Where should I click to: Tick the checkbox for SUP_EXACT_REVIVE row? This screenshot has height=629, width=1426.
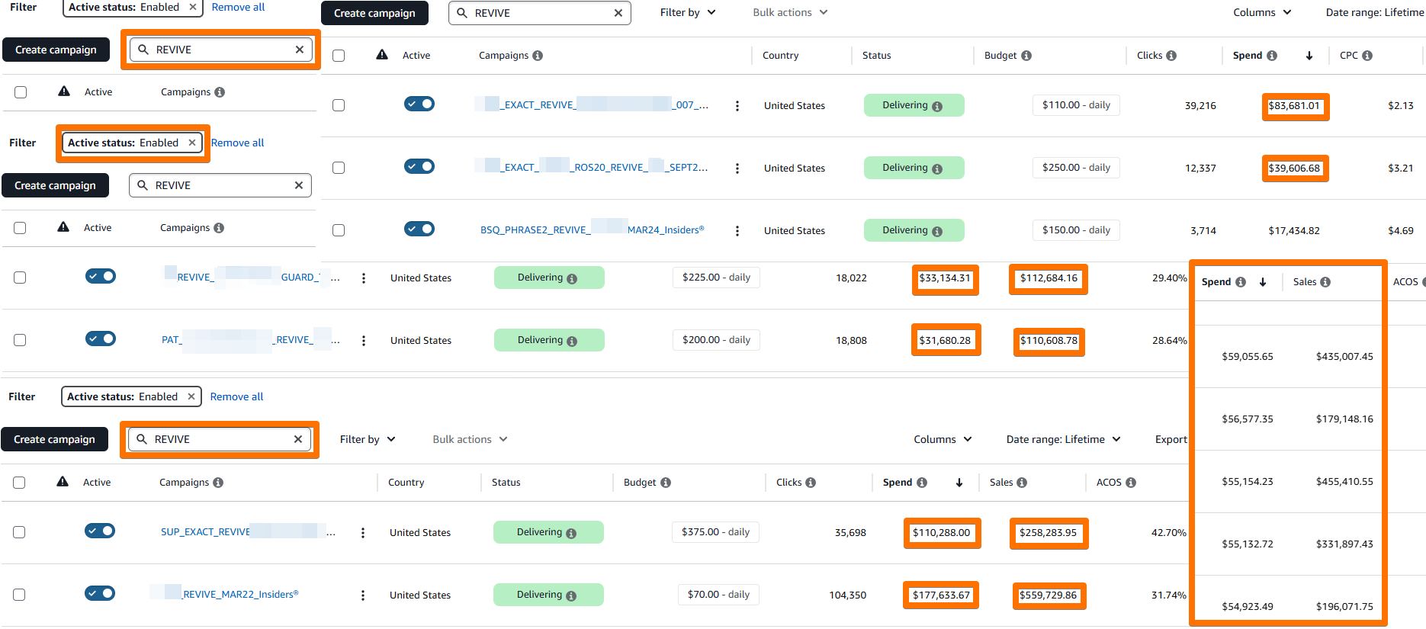19,532
